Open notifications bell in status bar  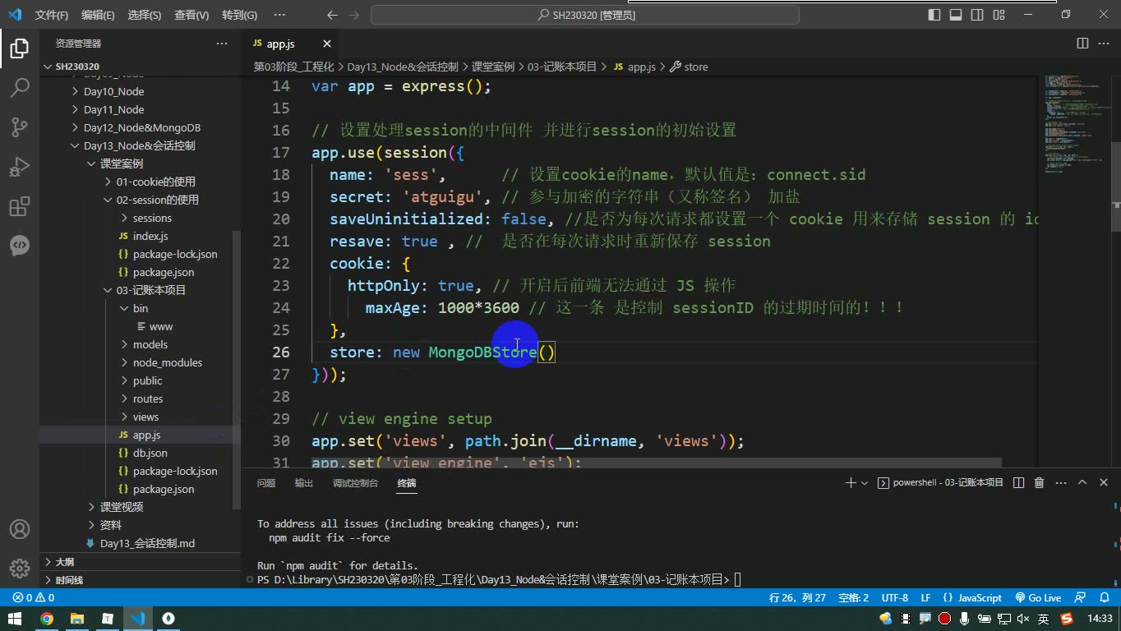click(x=1103, y=598)
